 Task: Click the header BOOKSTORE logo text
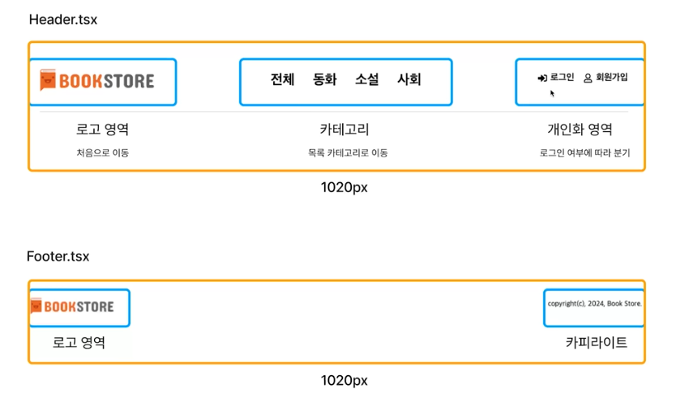tap(106, 81)
